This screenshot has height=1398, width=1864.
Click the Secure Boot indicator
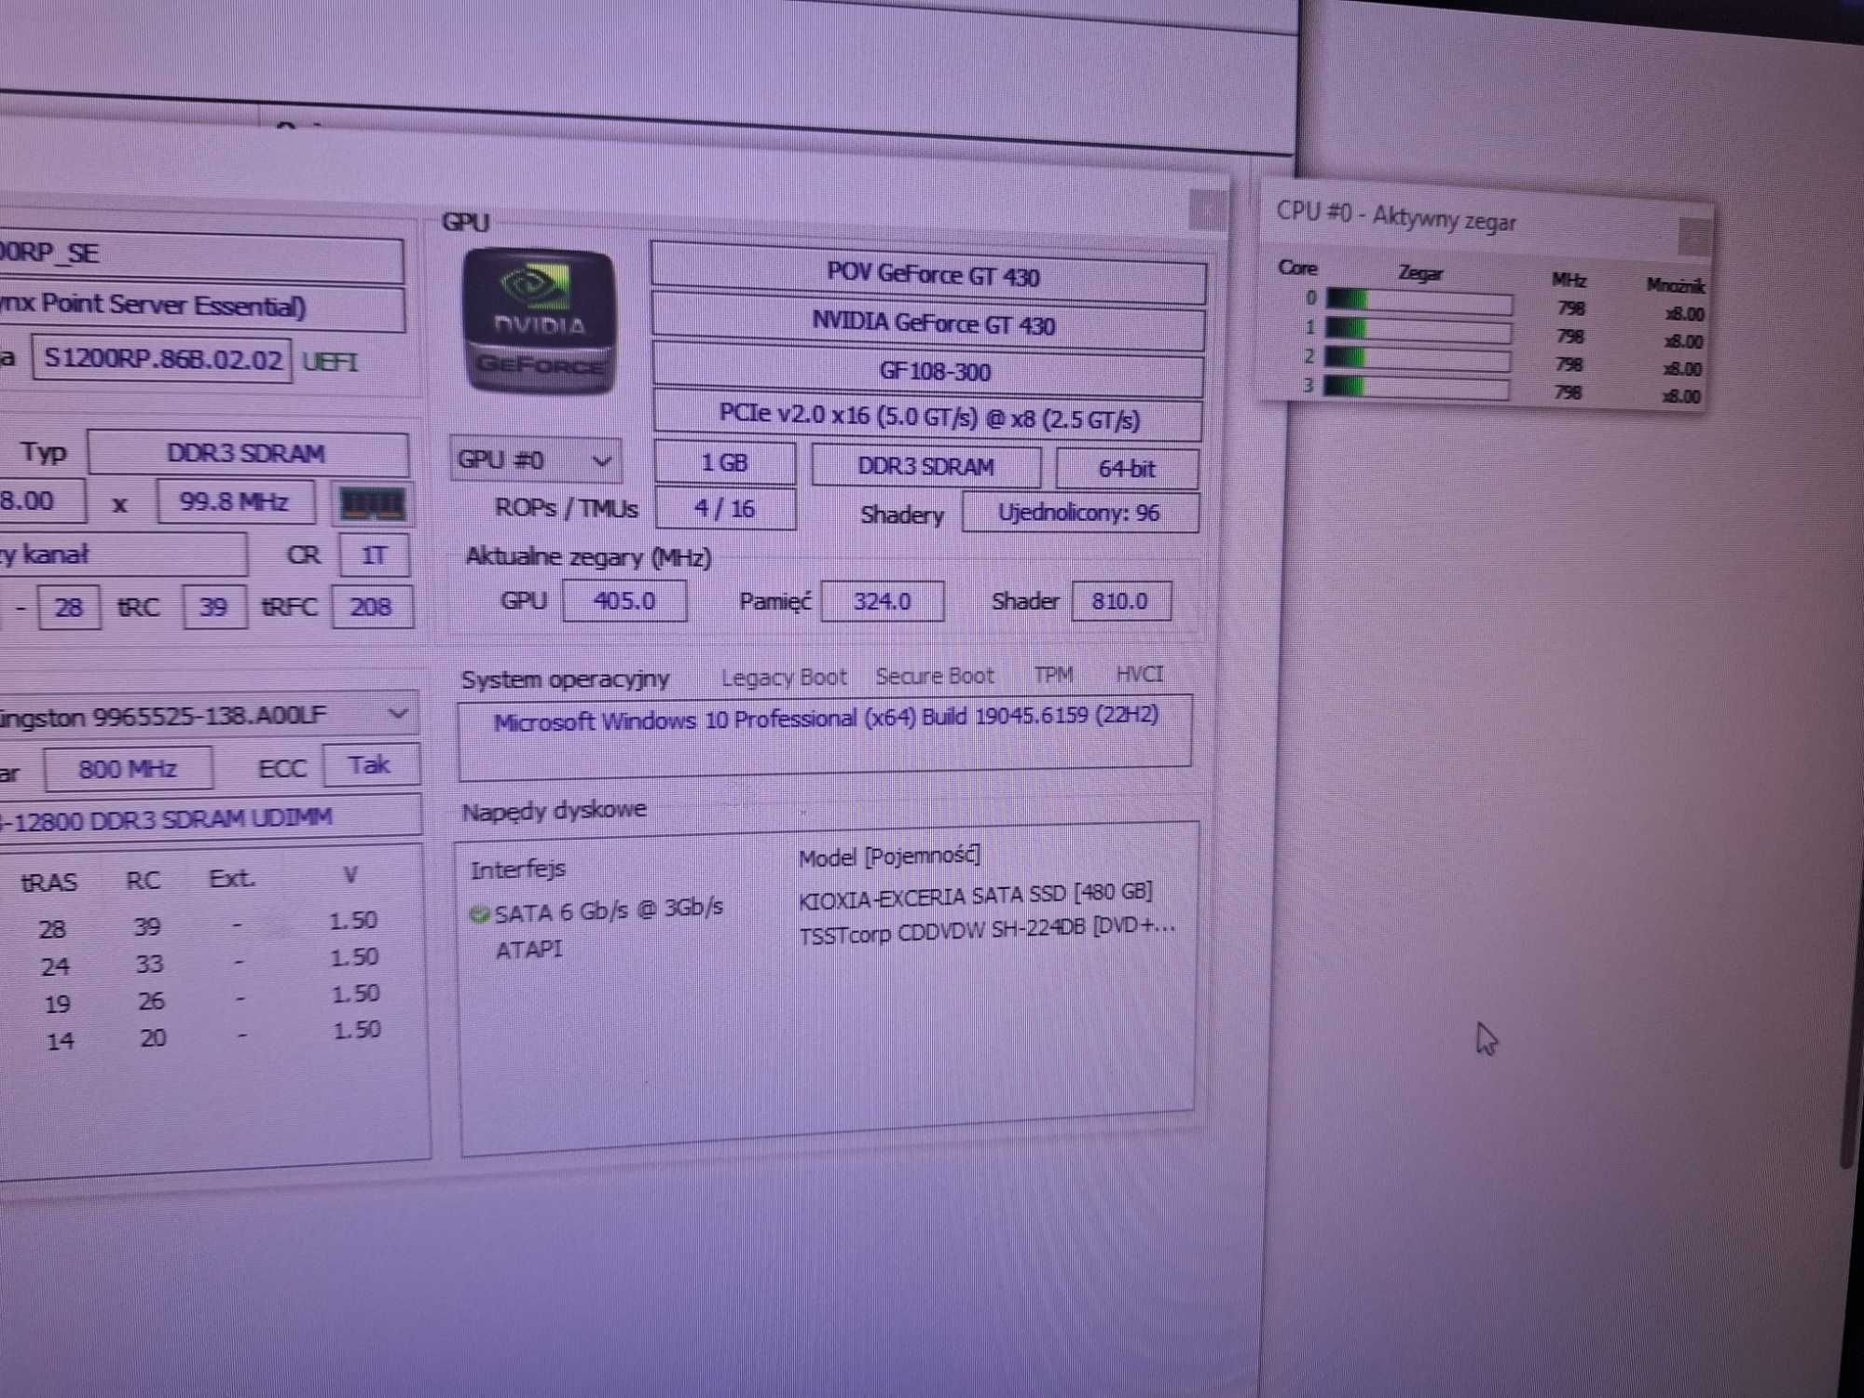click(x=935, y=677)
